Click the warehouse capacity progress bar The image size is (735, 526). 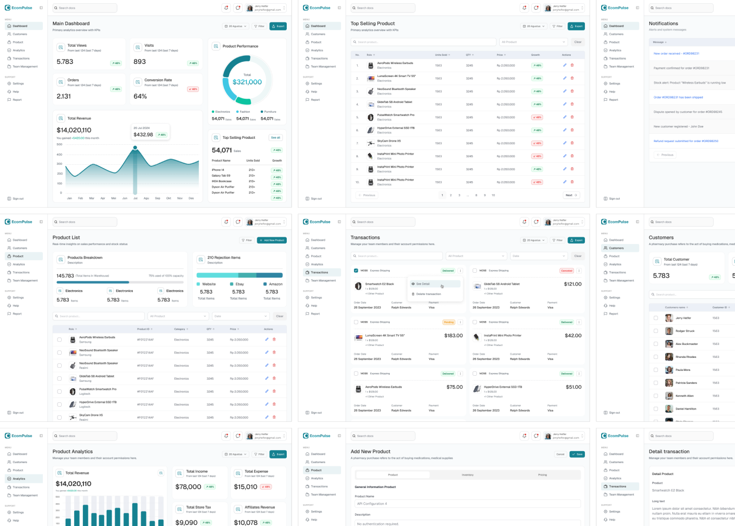(x=119, y=281)
